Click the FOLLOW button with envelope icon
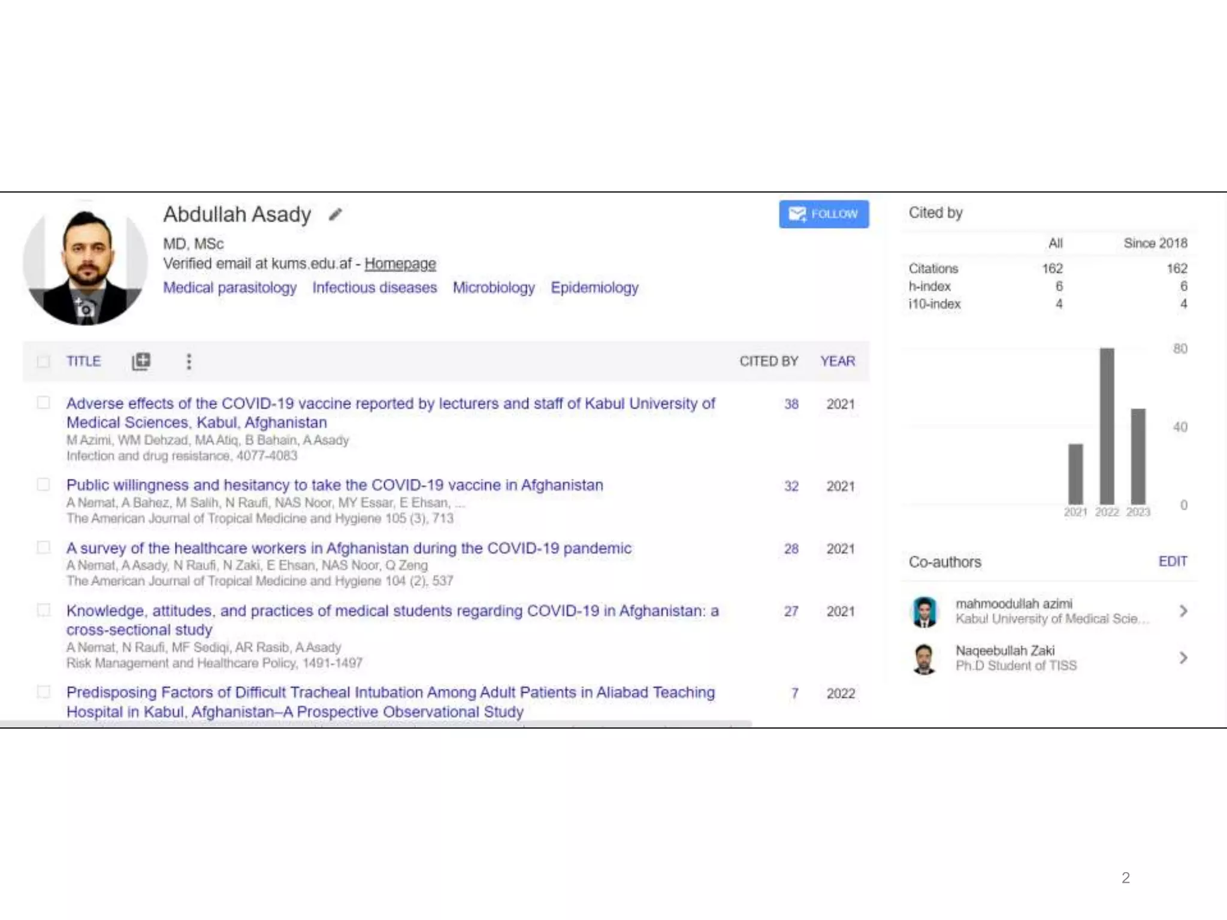This screenshot has width=1227, height=920. tap(824, 214)
